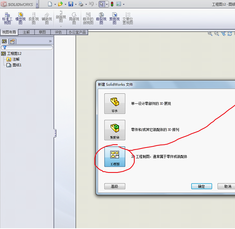Image resolution: width=235 pixels, height=229 pixels.
Task: Click the 高级 (Advanced) button
Action: point(115,186)
